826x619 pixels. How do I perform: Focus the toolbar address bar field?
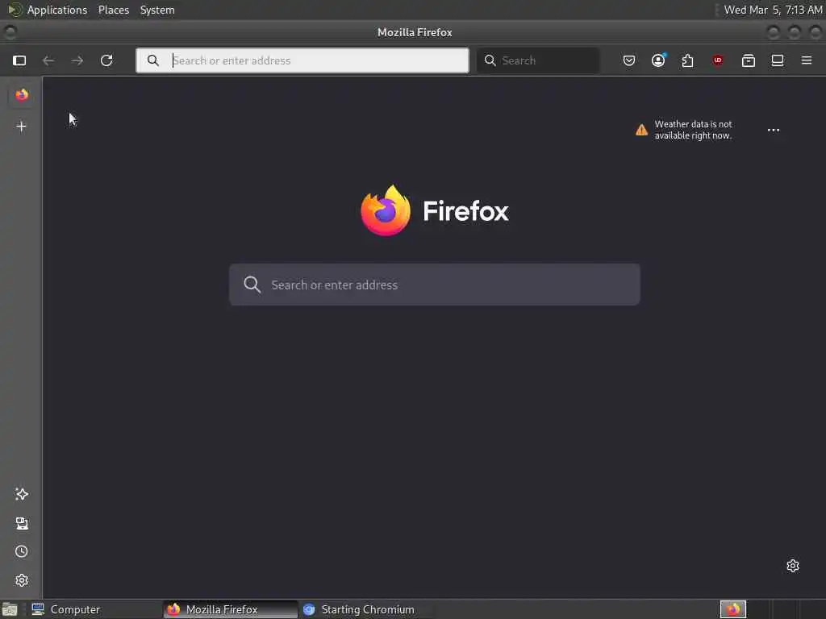coord(302,60)
